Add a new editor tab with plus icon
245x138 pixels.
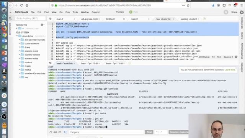tap(204, 19)
